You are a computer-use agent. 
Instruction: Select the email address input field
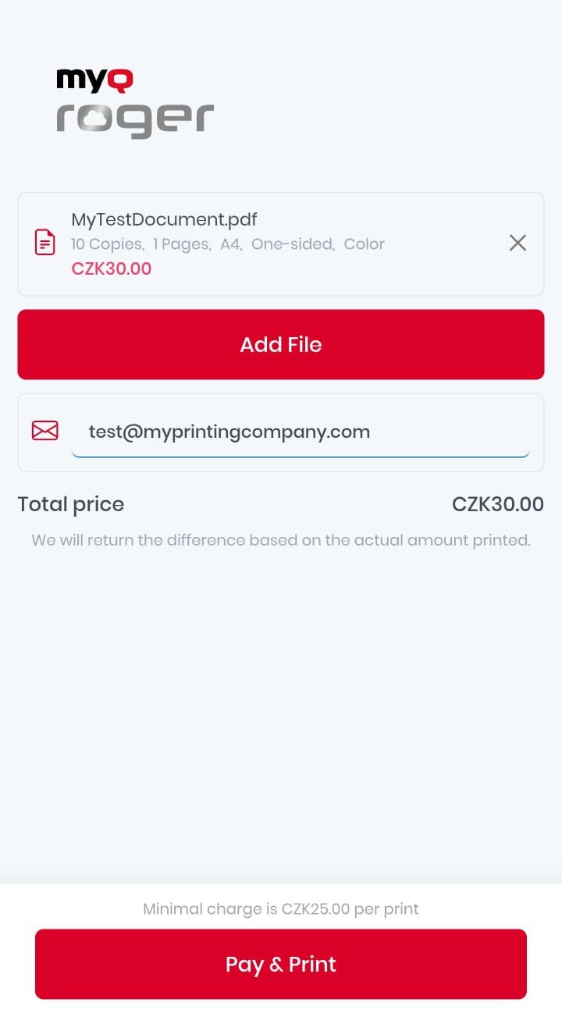click(x=304, y=432)
